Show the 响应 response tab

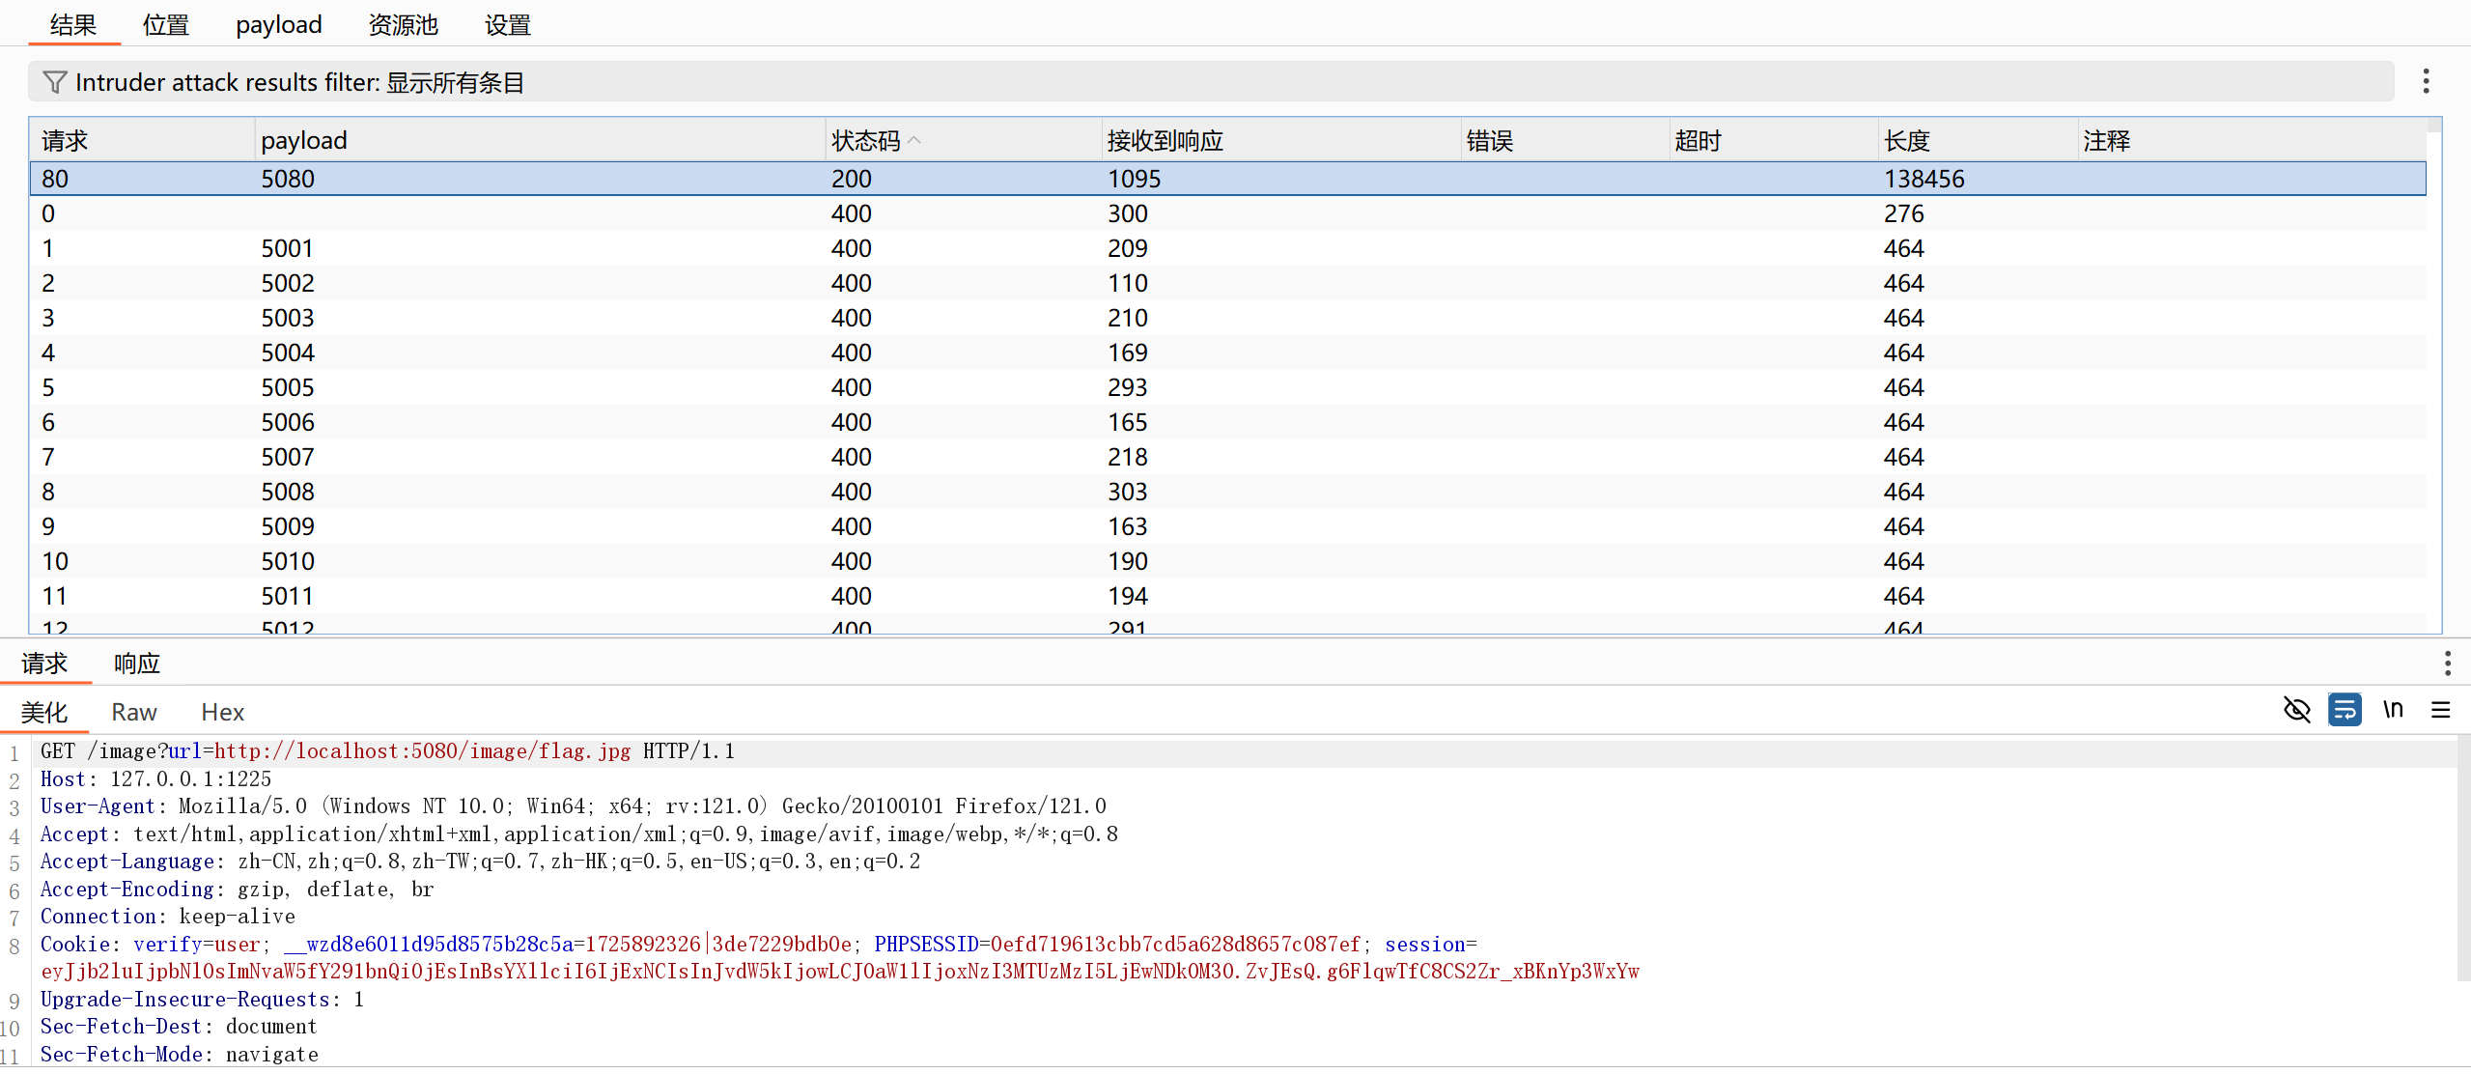[x=136, y=664]
